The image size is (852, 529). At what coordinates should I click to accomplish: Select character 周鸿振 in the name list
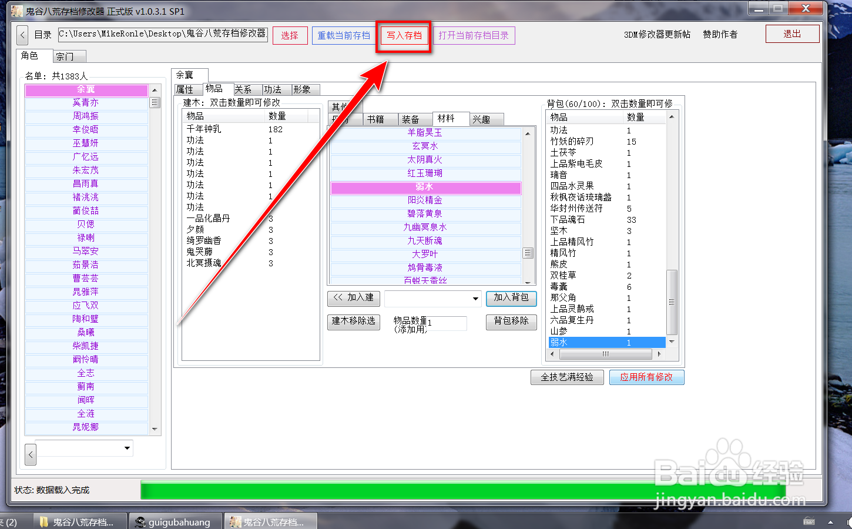[86, 116]
